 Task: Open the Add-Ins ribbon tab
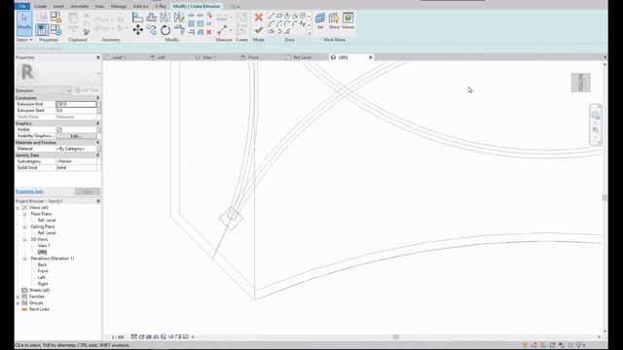pyautogui.click(x=140, y=7)
